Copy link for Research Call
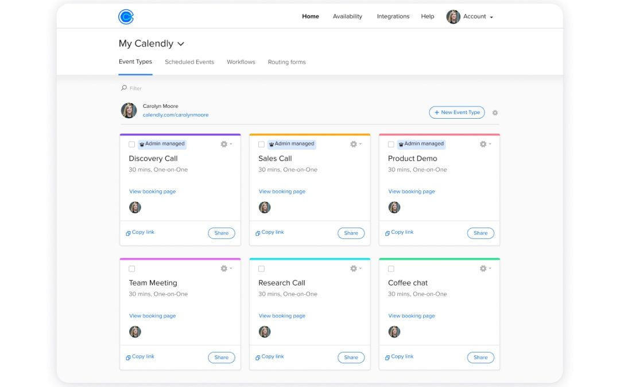620x387 pixels. click(x=270, y=357)
